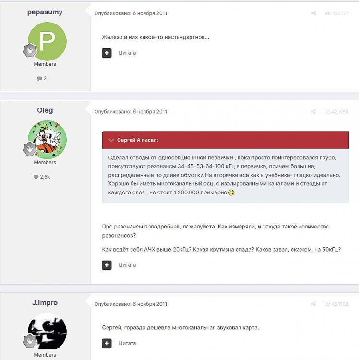This screenshot has height=360, width=359.
Task: Click the plus multi-quote button under Oleg's post
Action: 107,265
